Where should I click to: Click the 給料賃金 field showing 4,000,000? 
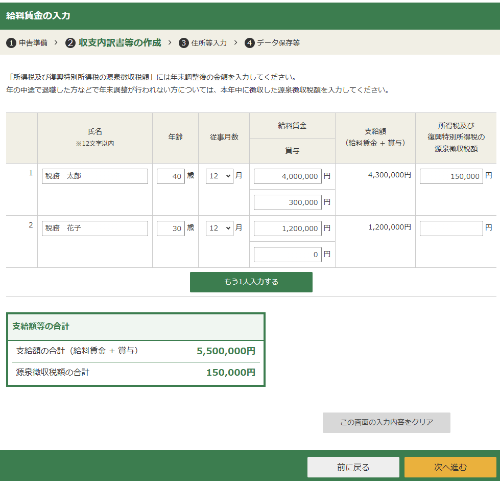(287, 176)
